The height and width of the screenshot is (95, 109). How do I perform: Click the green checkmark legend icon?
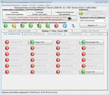pos(6,26)
